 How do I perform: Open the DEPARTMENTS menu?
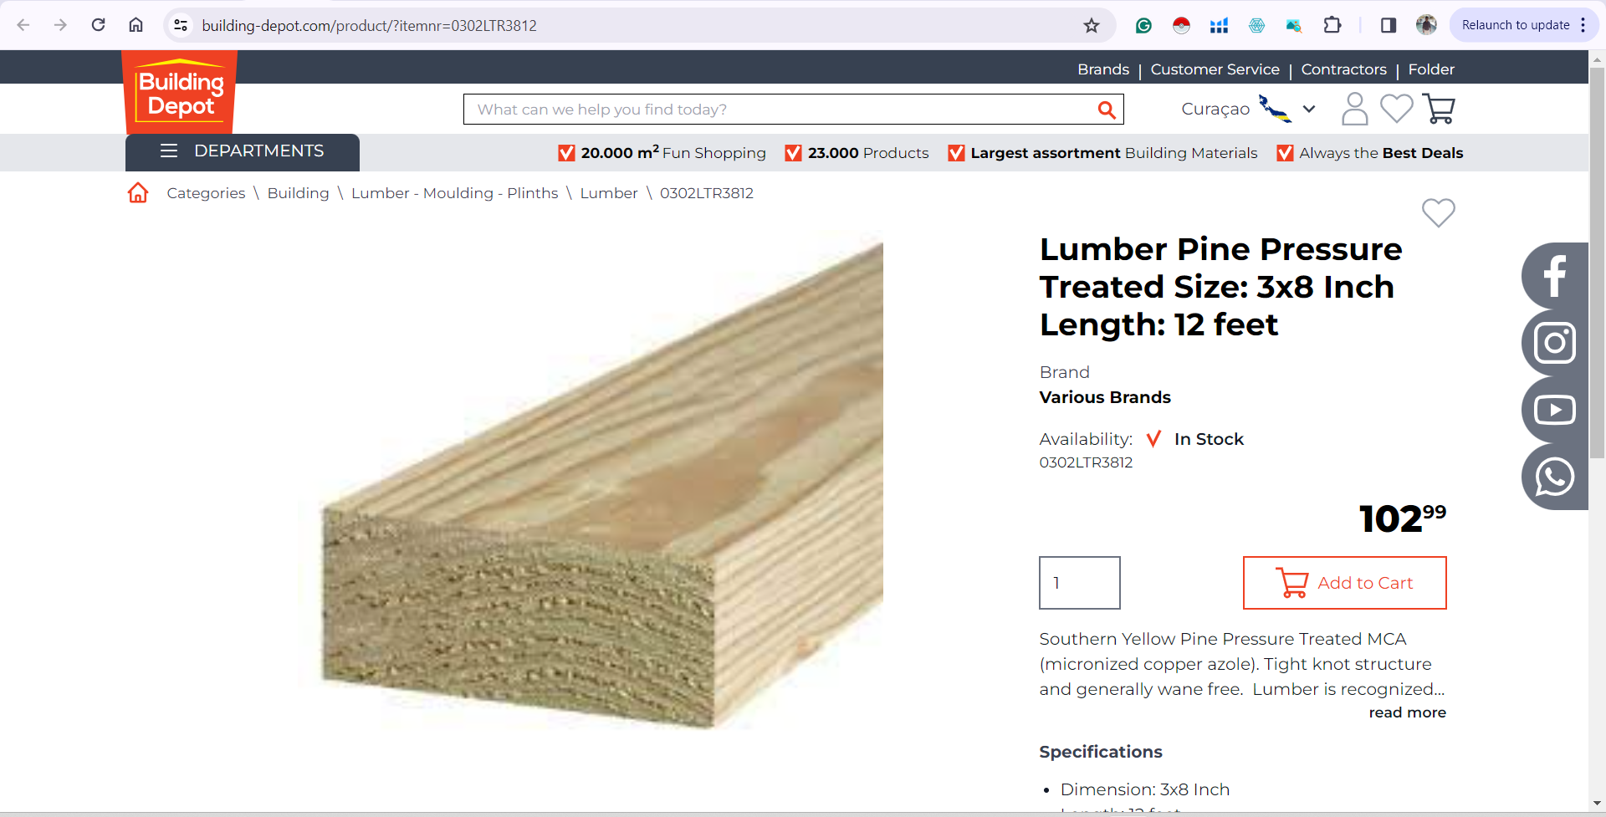click(243, 151)
